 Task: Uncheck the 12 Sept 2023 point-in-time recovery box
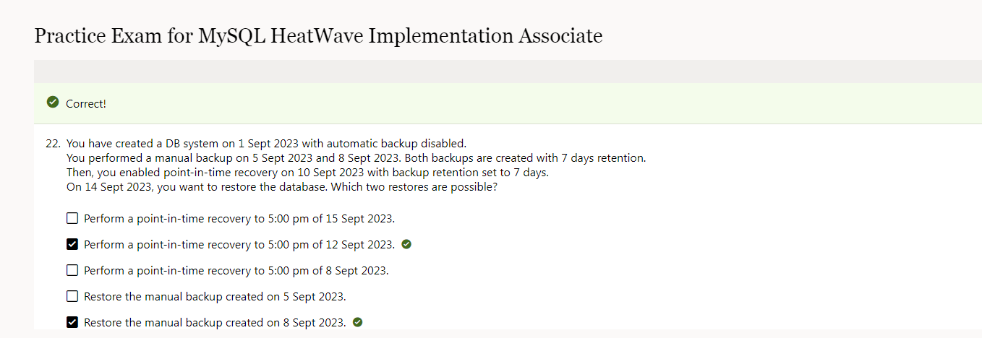click(x=72, y=244)
